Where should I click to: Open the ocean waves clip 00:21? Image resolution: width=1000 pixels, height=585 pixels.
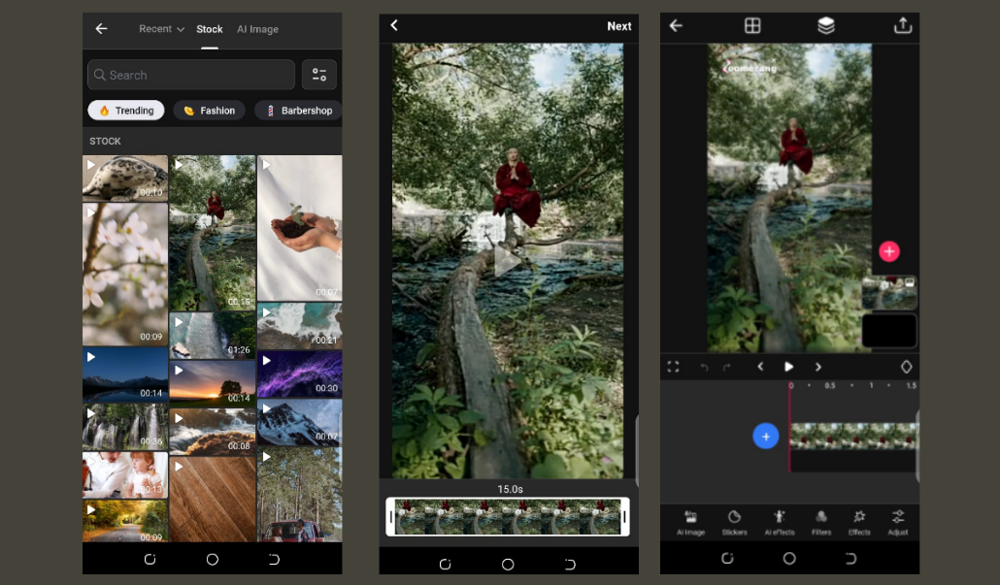point(300,326)
